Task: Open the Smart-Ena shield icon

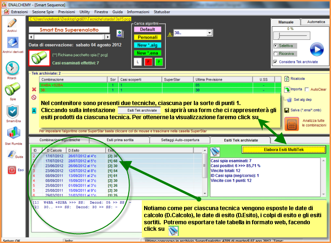Action: (x=13, y=112)
